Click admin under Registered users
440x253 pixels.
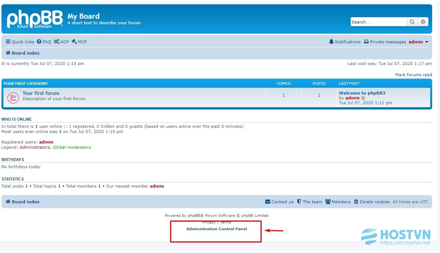pos(46,142)
